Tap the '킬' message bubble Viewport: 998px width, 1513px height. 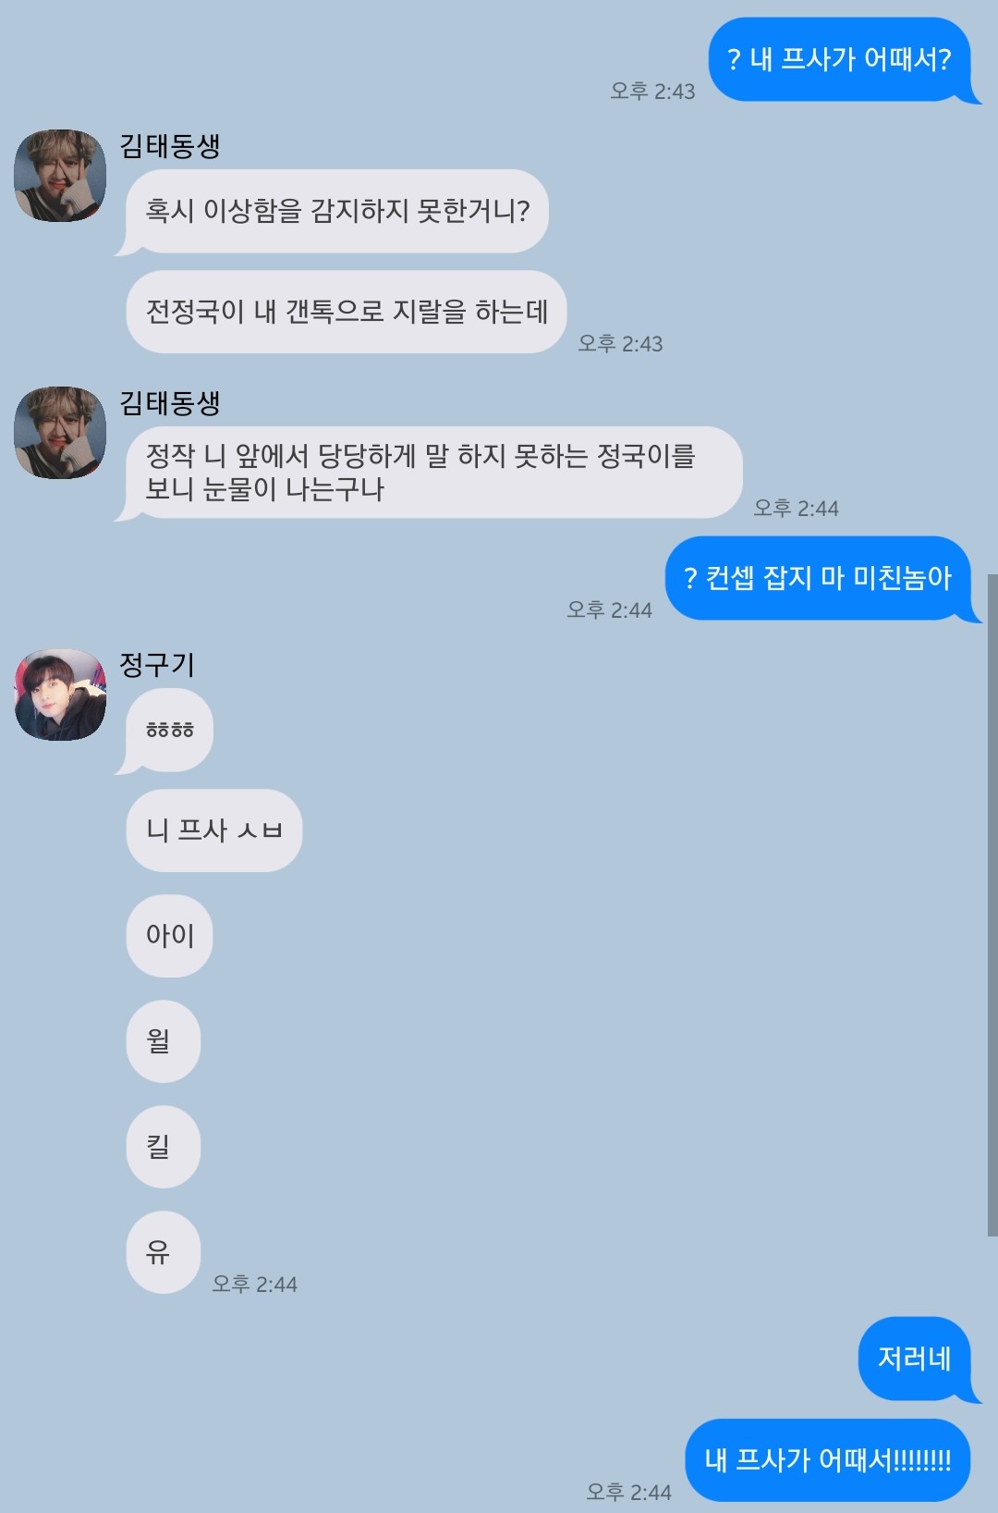[164, 1147]
